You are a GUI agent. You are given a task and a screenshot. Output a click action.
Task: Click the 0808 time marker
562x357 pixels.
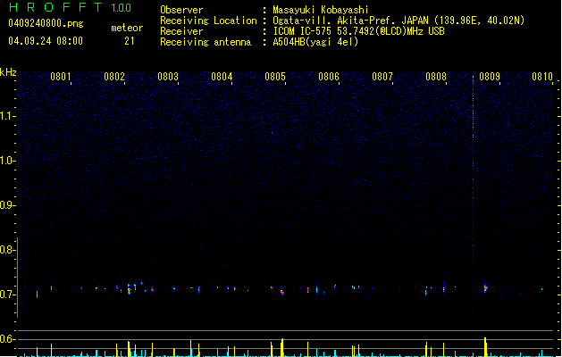pos(436,76)
